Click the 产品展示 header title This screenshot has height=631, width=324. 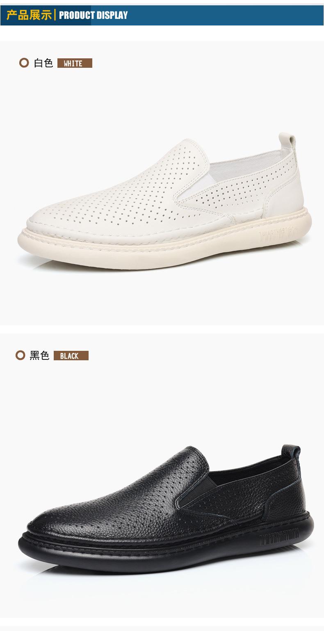29,15
